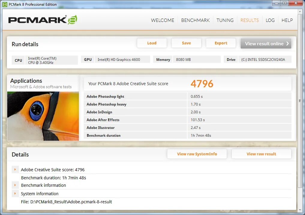Click the Adobe Photoshop heavy row
The image size is (305, 215).
tap(187, 104)
